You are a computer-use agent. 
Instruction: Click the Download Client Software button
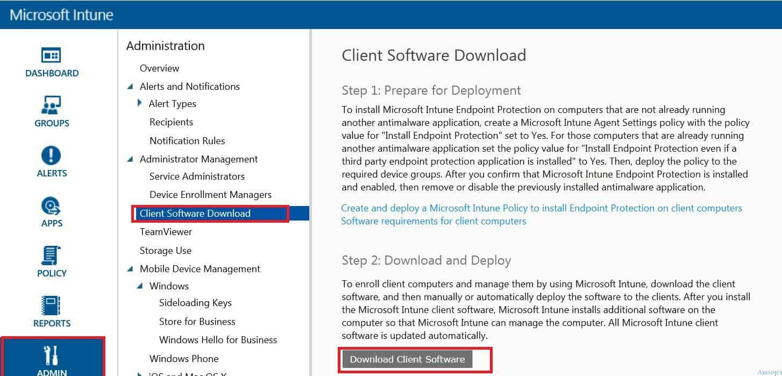[x=407, y=359]
